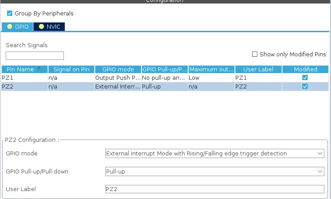Click the Maximum output speed column header
This screenshot has width=331, height=199.
click(x=212, y=69)
